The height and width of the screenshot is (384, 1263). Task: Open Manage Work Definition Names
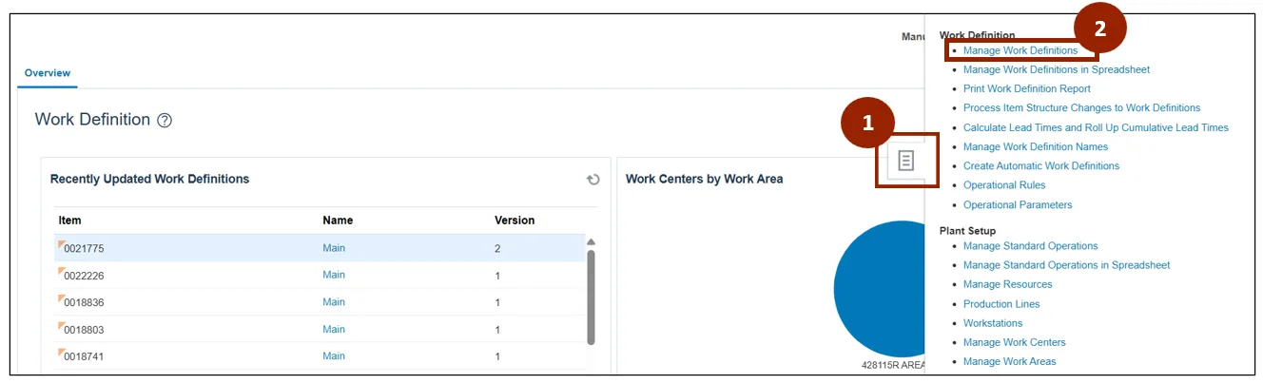pos(1035,146)
